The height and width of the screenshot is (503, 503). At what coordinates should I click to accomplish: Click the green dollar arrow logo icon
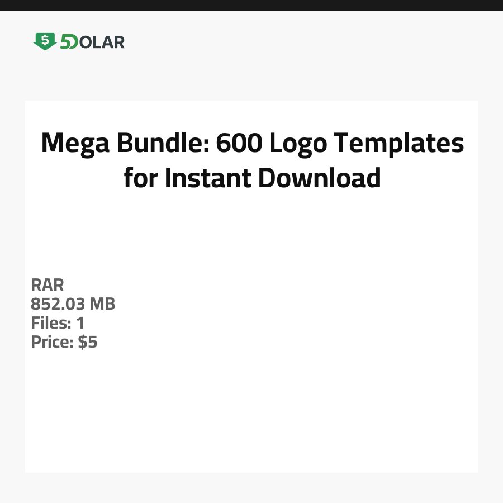tap(45, 41)
